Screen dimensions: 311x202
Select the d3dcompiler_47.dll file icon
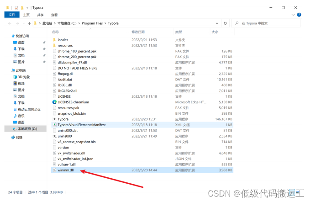54,62
